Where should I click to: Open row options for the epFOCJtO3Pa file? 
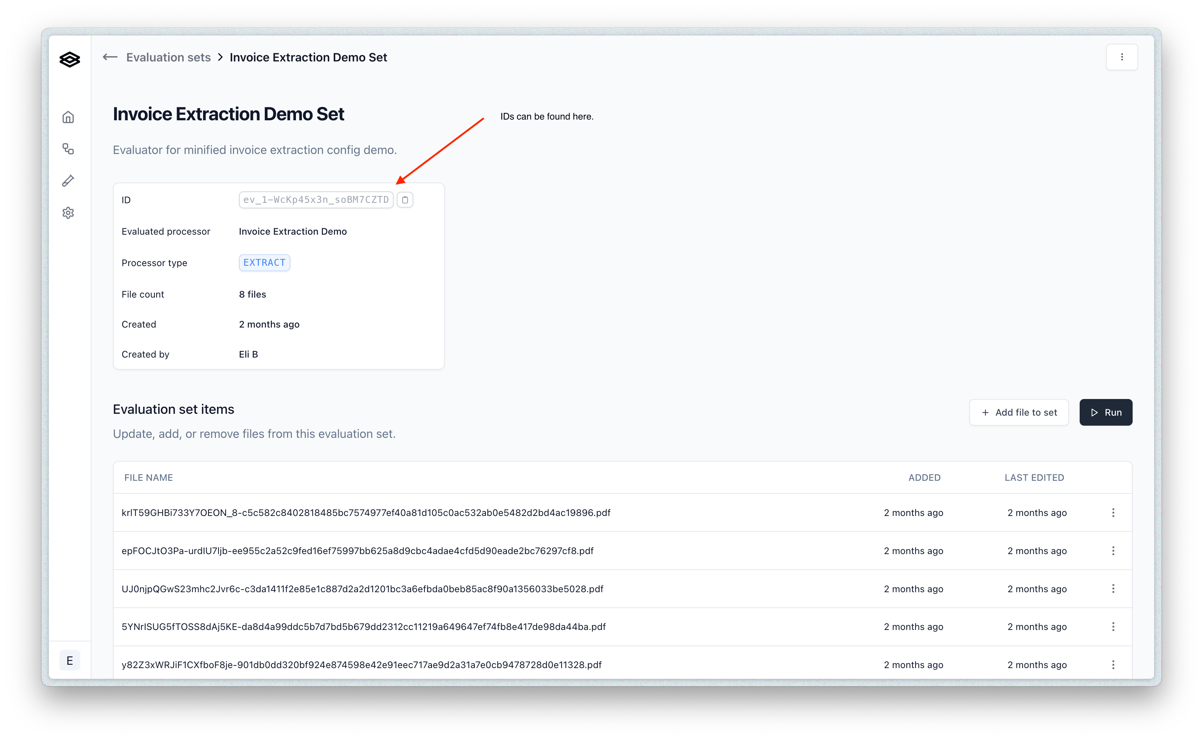pyautogui.click(x=1113, y=551)
